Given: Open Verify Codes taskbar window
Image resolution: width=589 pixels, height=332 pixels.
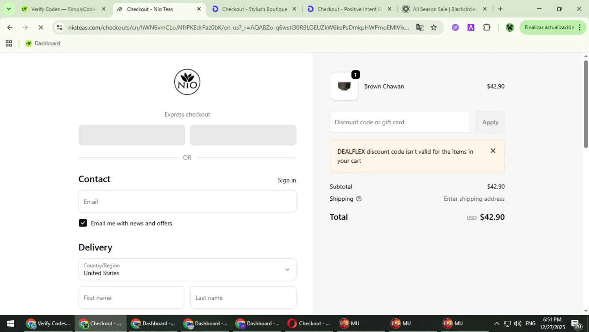Looking at the screenshot, I should tap(48, 323).
